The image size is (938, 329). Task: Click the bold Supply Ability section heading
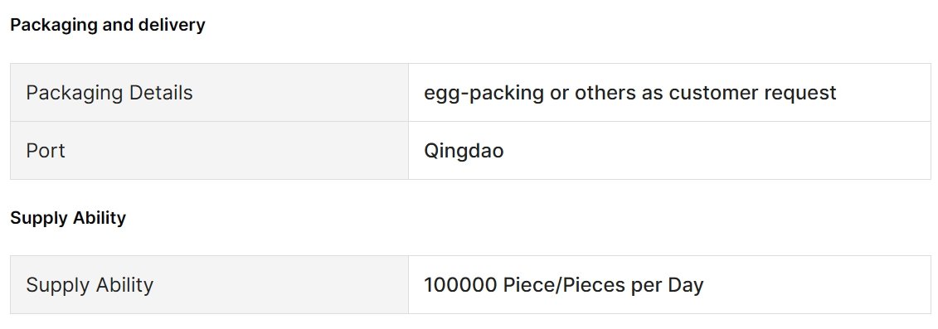coord(68,218)
